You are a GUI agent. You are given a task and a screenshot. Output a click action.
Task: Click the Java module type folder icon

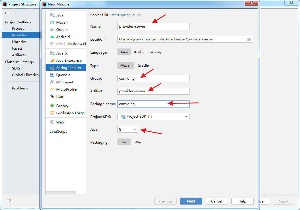(52, 15)
